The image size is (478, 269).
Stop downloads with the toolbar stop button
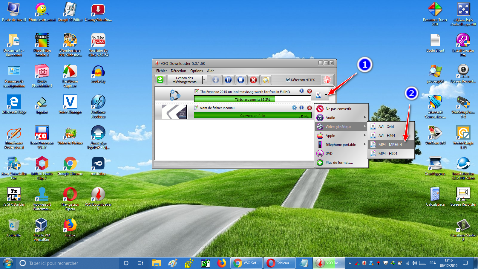(x=241, y=80)
